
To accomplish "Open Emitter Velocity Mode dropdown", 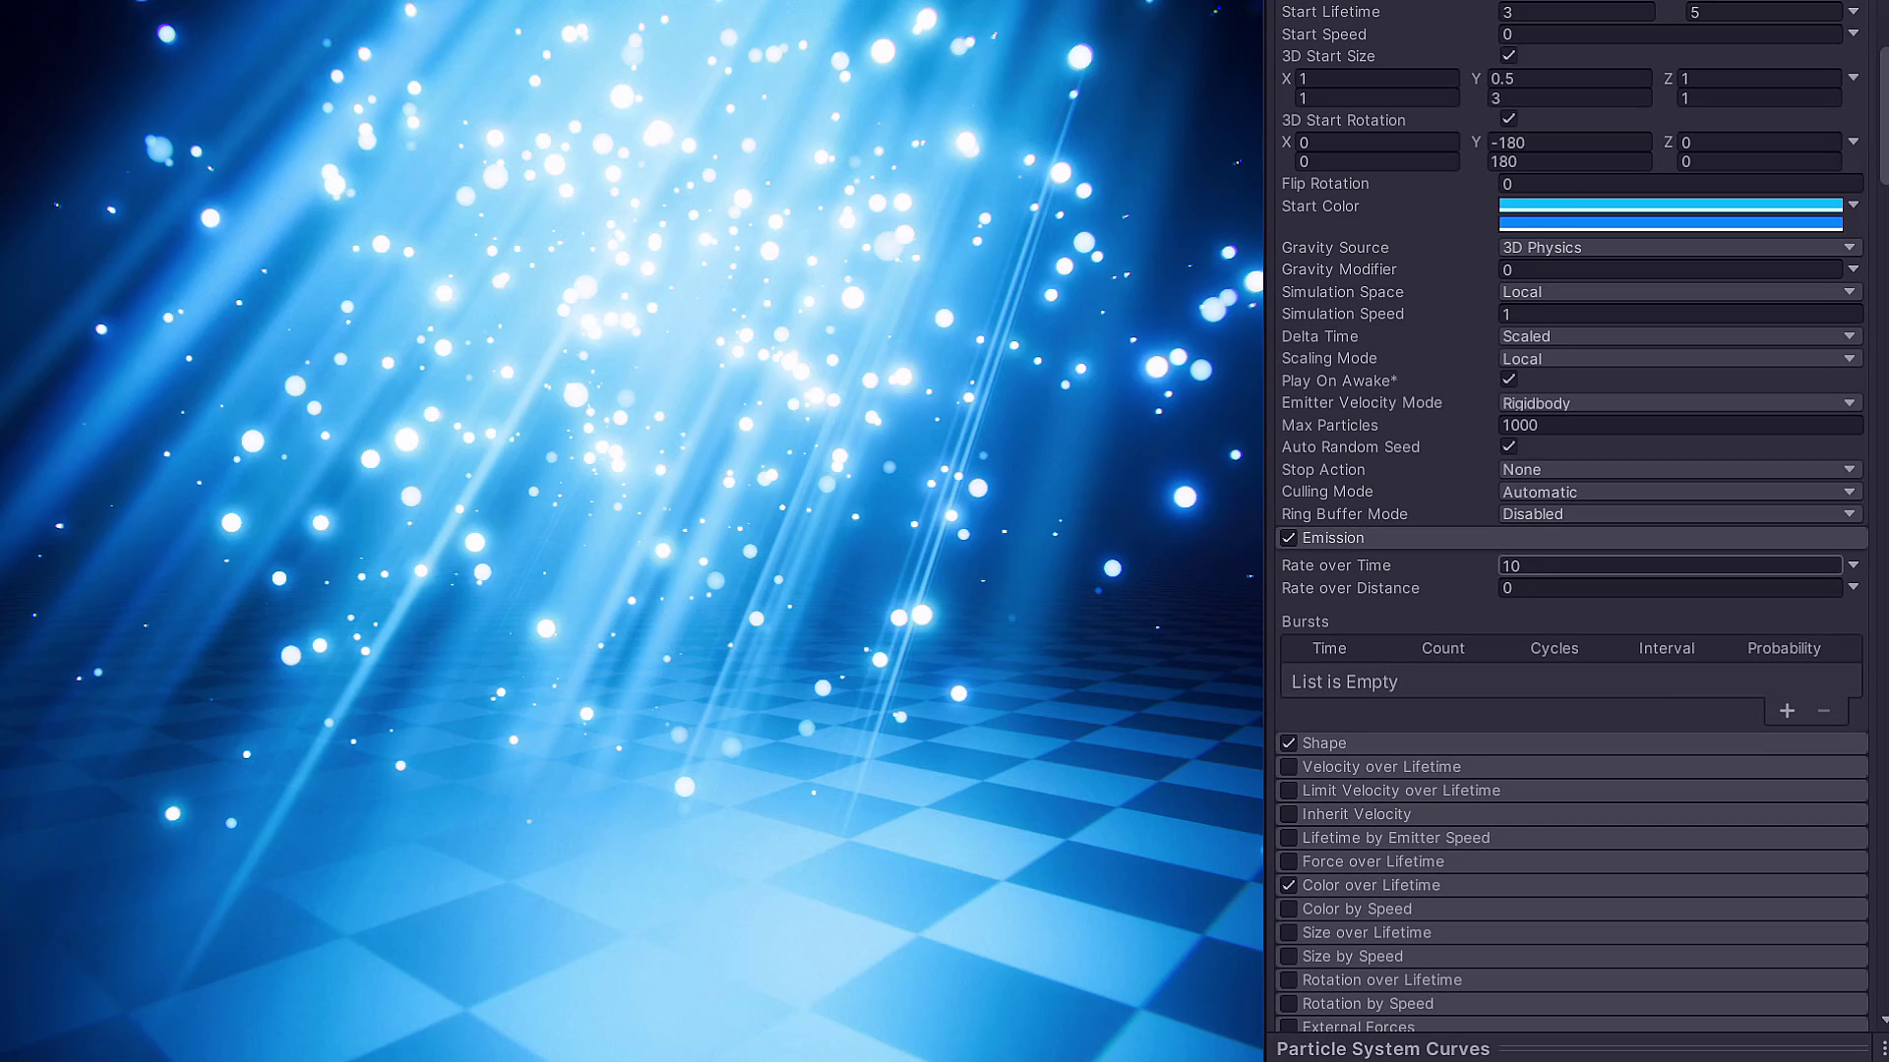I will pos(1679,403).
